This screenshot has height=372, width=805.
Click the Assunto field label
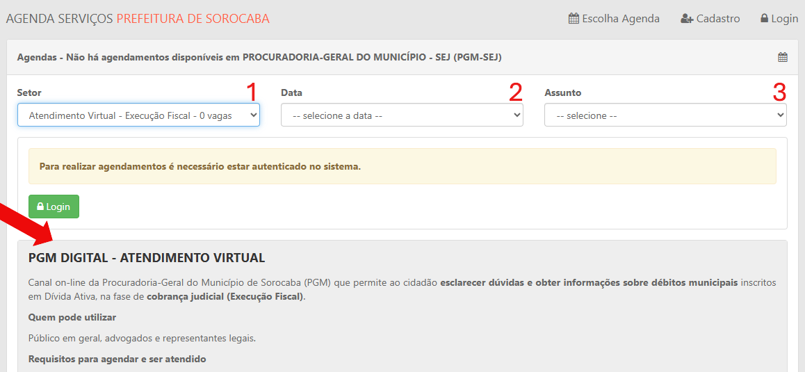[562, 92]
